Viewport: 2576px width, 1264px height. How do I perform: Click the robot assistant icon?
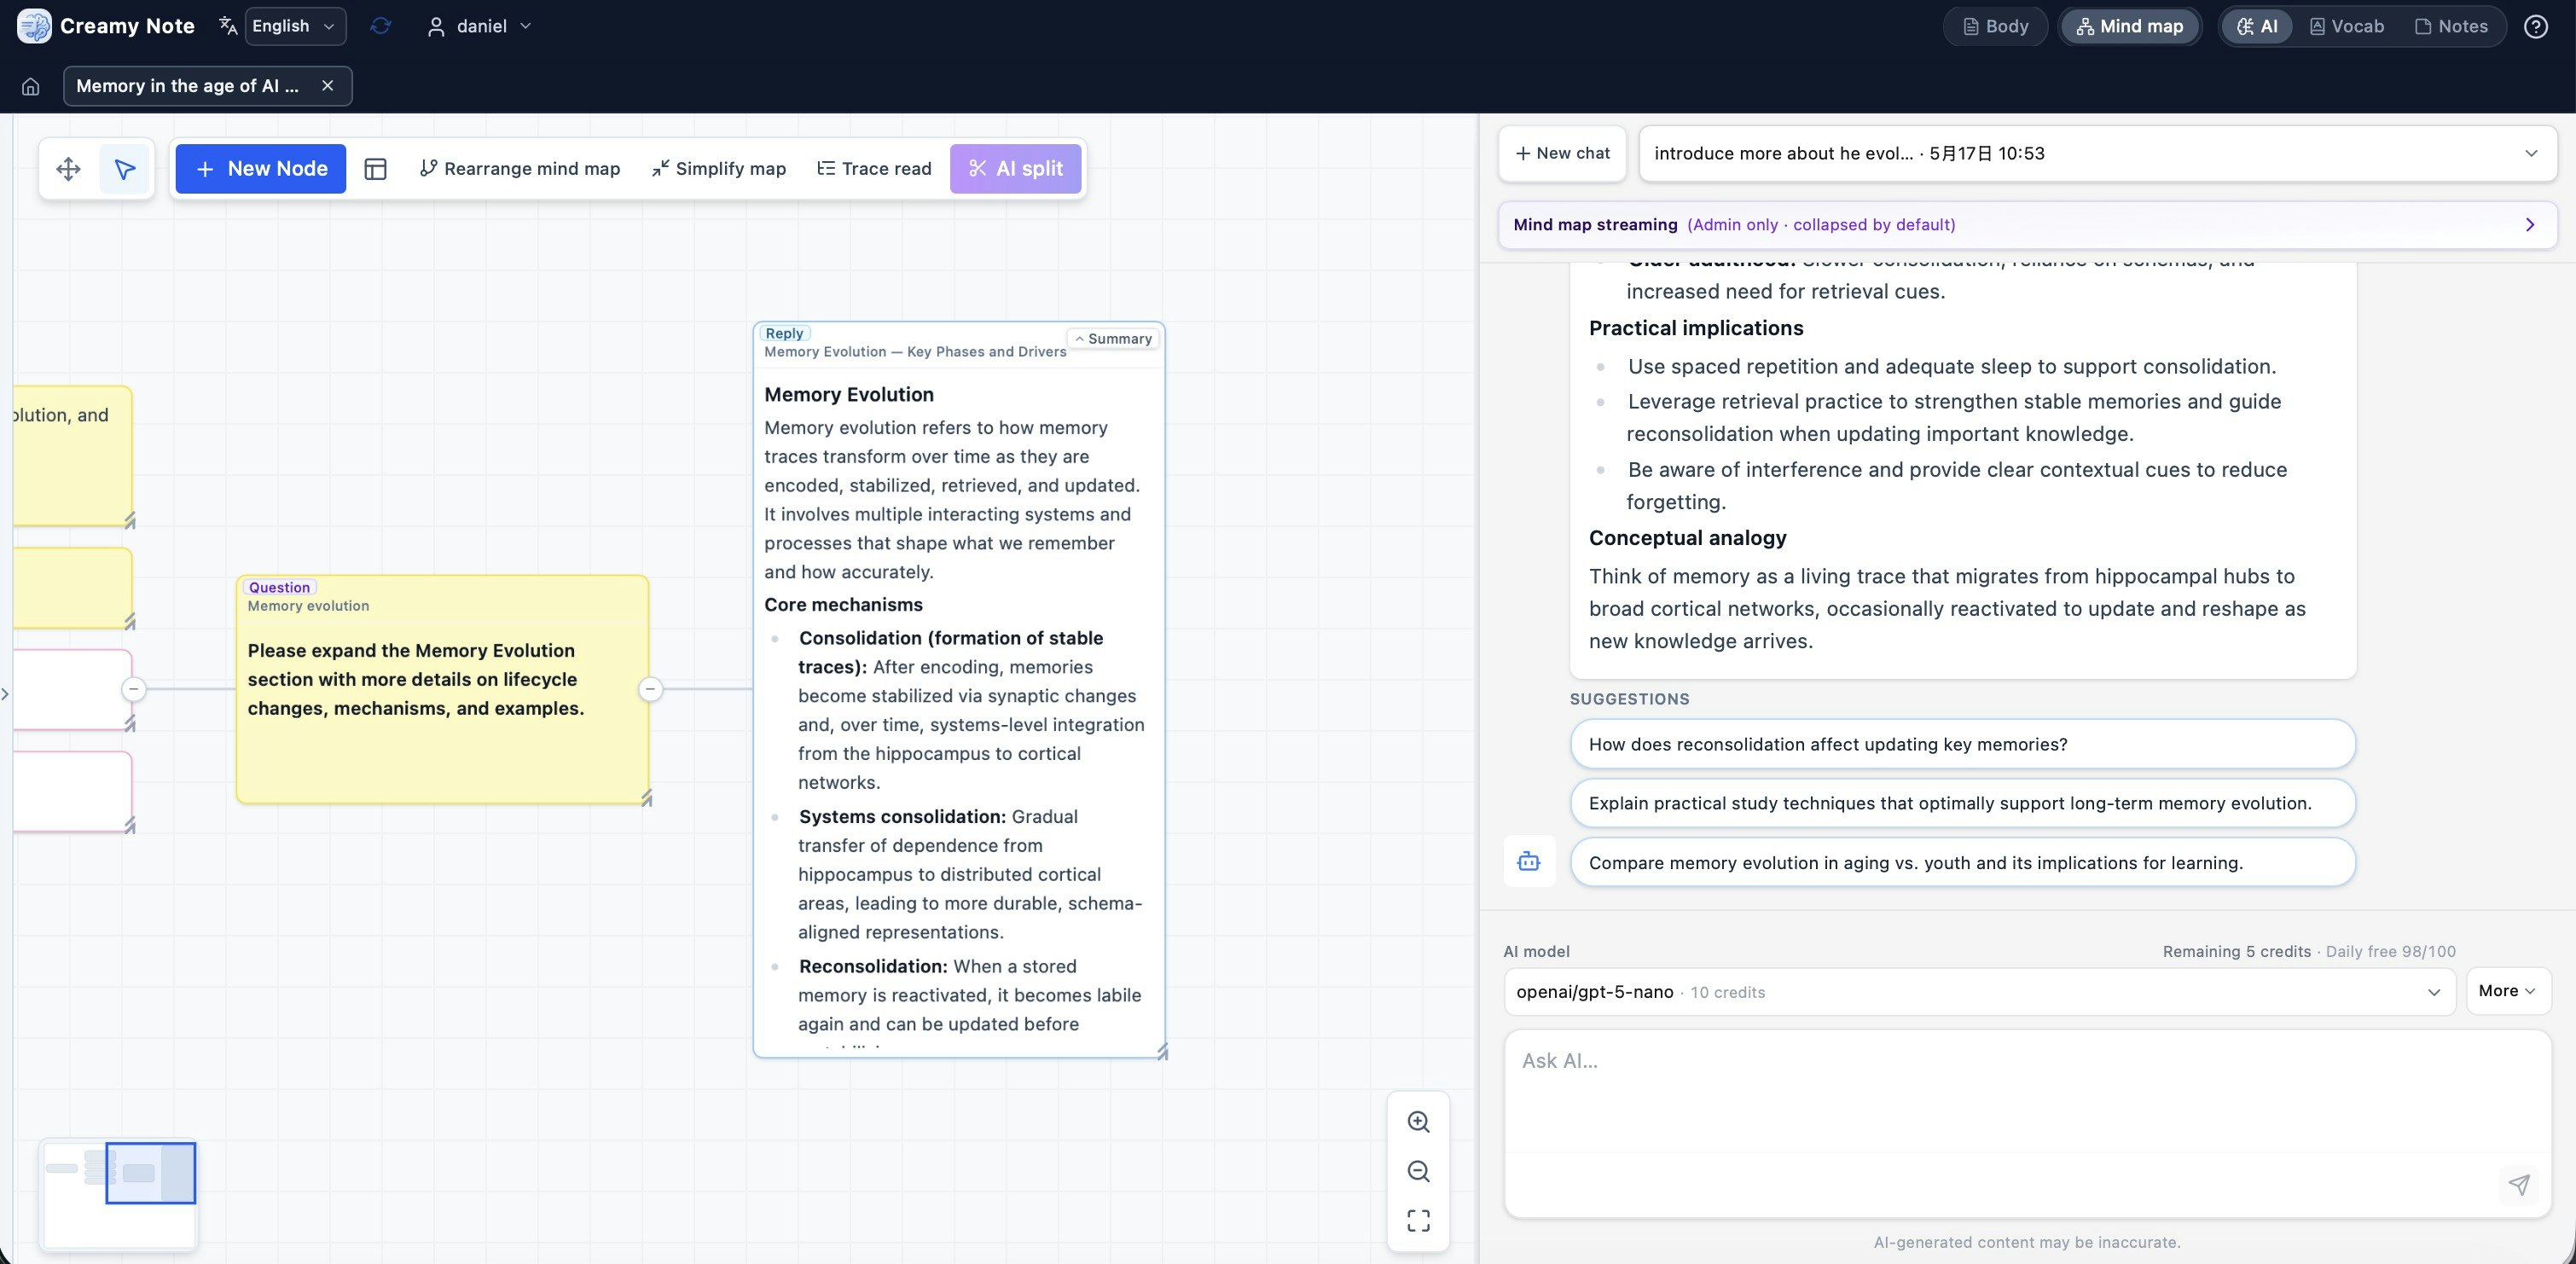click(x=1529, y=861)
